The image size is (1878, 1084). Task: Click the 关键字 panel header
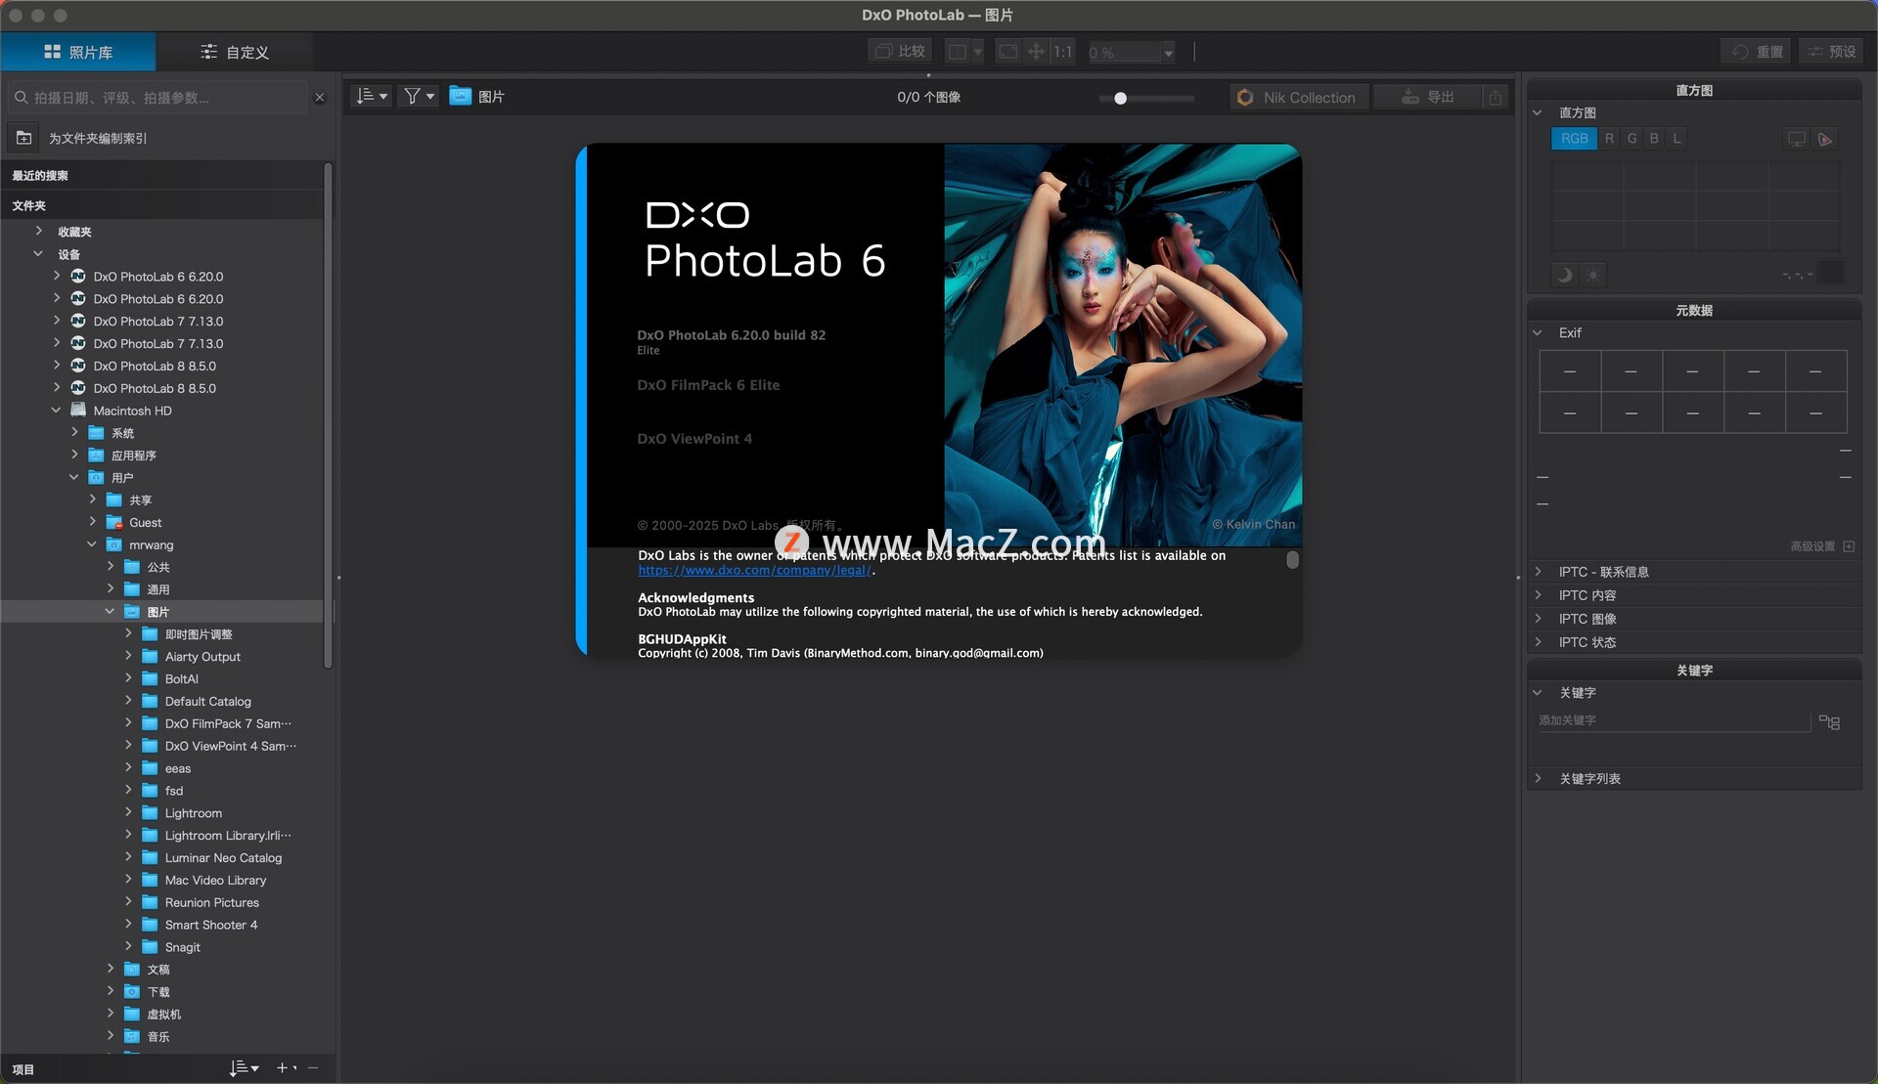[1694, 670]
